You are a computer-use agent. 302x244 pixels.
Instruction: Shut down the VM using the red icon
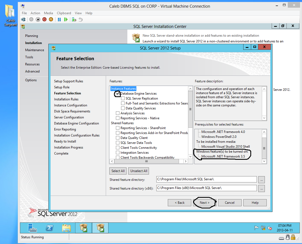coord(45,19)
